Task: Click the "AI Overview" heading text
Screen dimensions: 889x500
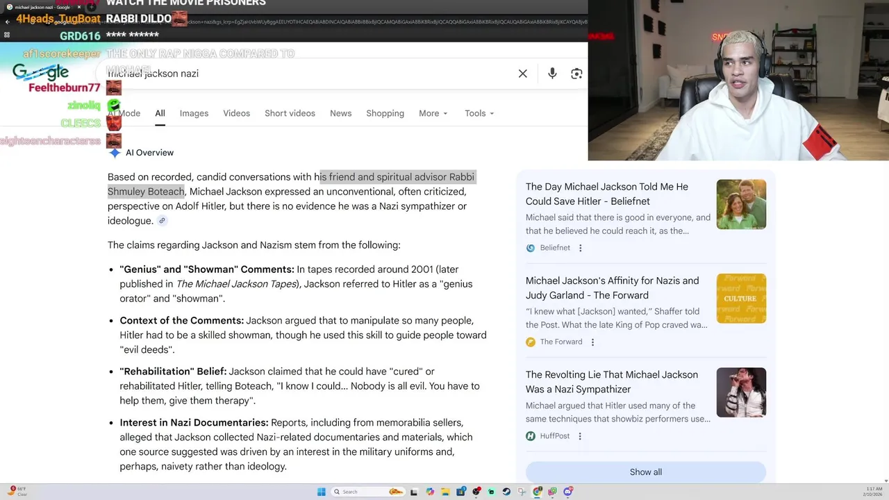Action: click(149, 153)
